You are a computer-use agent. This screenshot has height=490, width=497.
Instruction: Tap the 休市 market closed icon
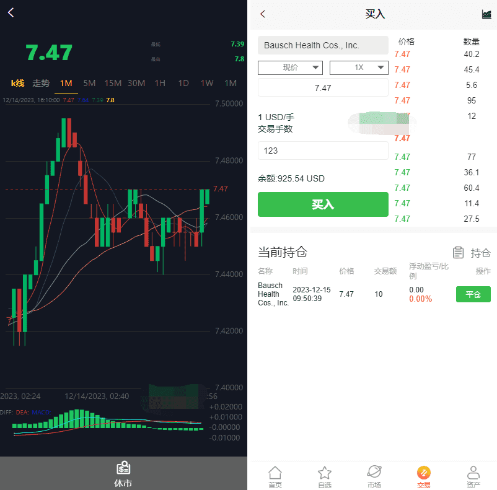pyautogui.click(x=123, y=468)
